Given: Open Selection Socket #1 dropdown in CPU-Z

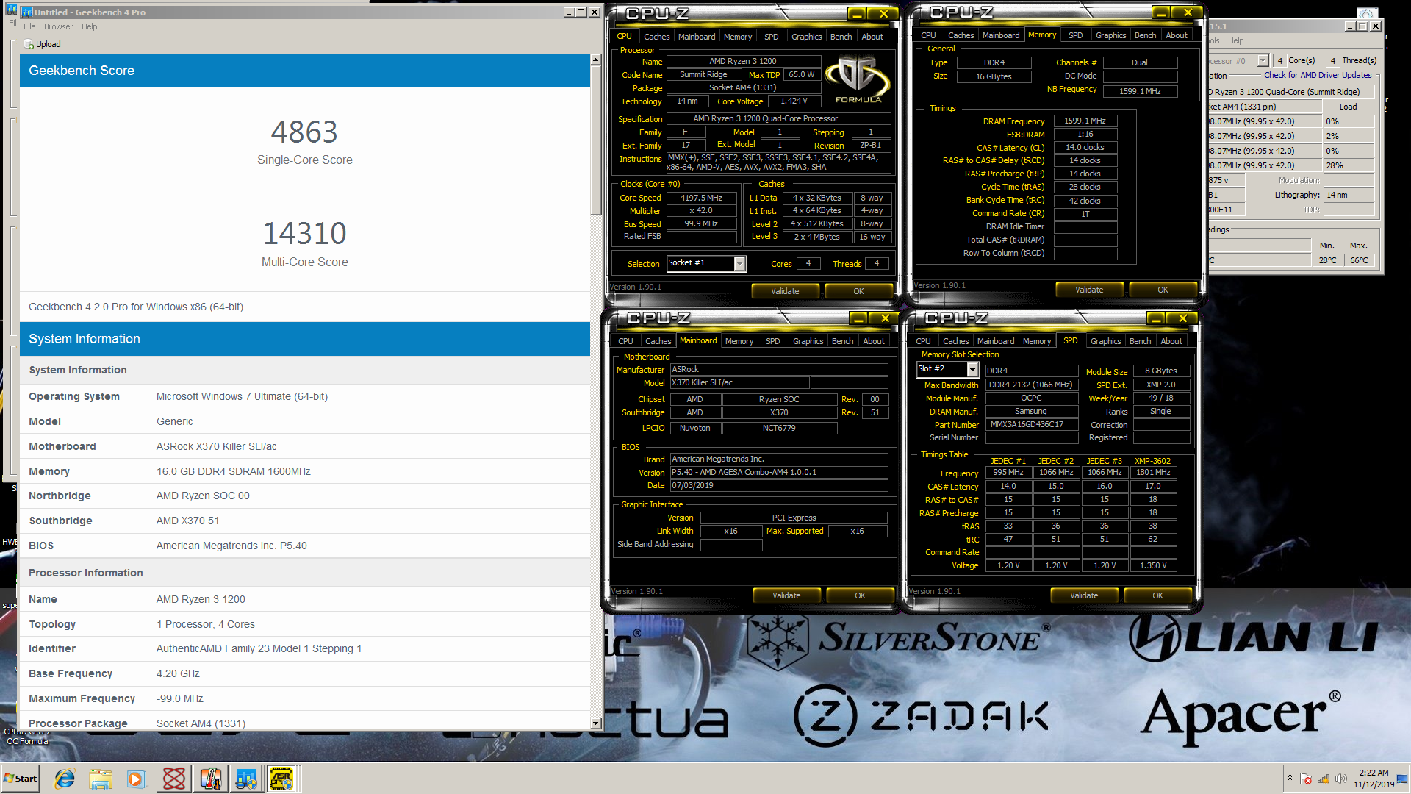Looking at the screenshot, I should (740, 263).
